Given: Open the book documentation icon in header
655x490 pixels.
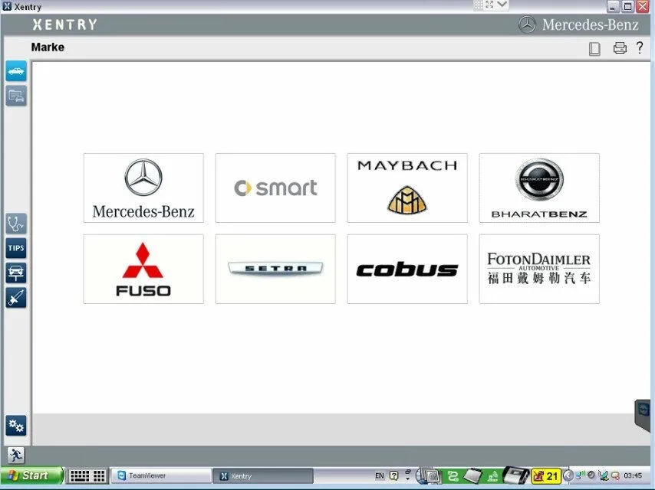Looking at the screenshot, I should pyautogui.click(x=594, y=48).
